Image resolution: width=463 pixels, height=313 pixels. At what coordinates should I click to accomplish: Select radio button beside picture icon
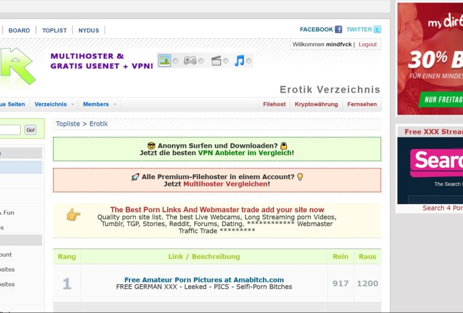(175, 61)
